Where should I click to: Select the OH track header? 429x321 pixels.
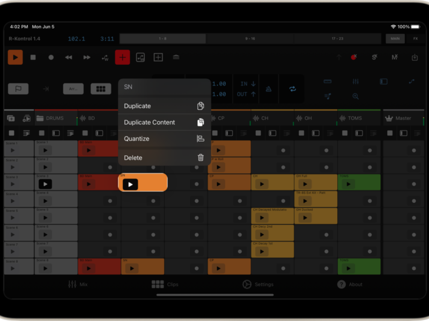click(x=316, y=118)
